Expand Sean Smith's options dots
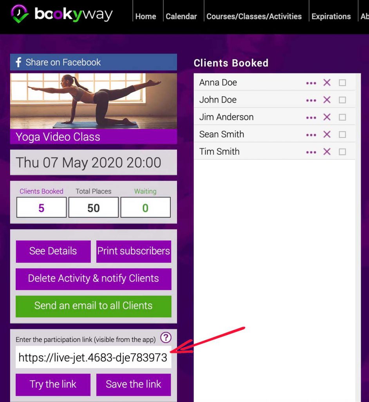Image resolution: width=369 pixels, height=402 pixels. coord(311,135)
